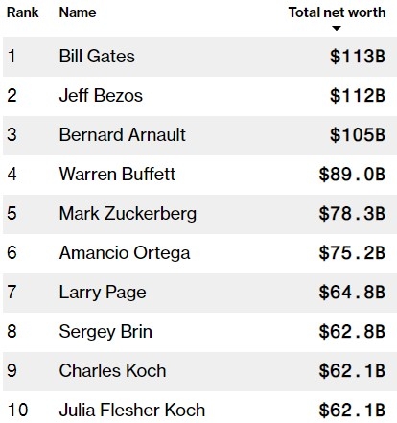Click the Name column header
The height and width of the screenshot is (423, 397).
tap(78, 12)
